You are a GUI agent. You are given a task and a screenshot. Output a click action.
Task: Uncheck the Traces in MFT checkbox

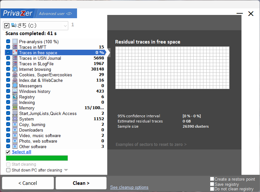point(8,47)
